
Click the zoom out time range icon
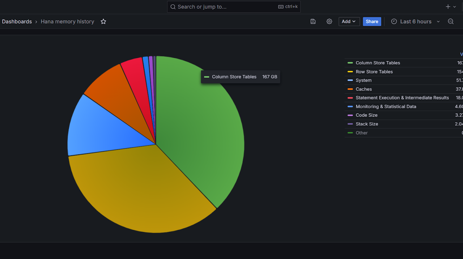pos(451,22)
